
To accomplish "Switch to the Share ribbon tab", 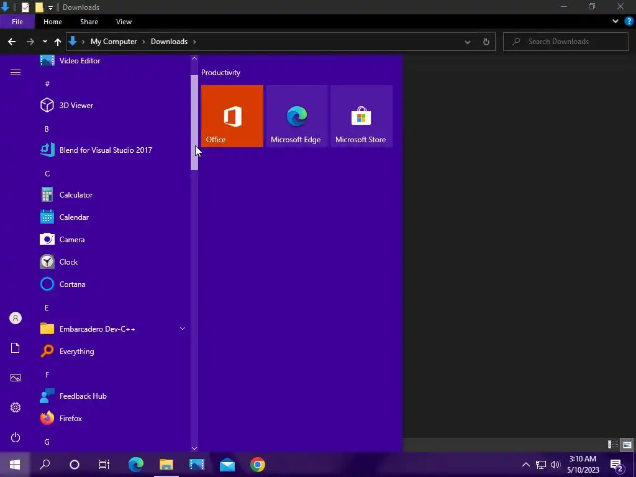I will (89, 22).
